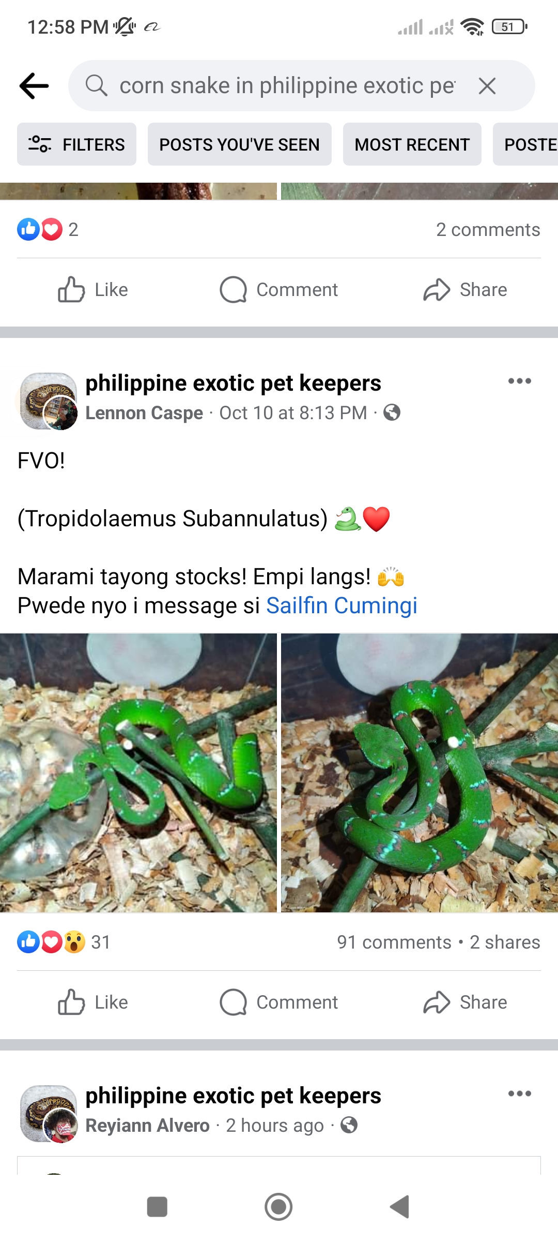Image resolution: width=558 pixels, height=1242 pixels.
Task: Open the FILTERS options
Action: click(x=76, y=144)
